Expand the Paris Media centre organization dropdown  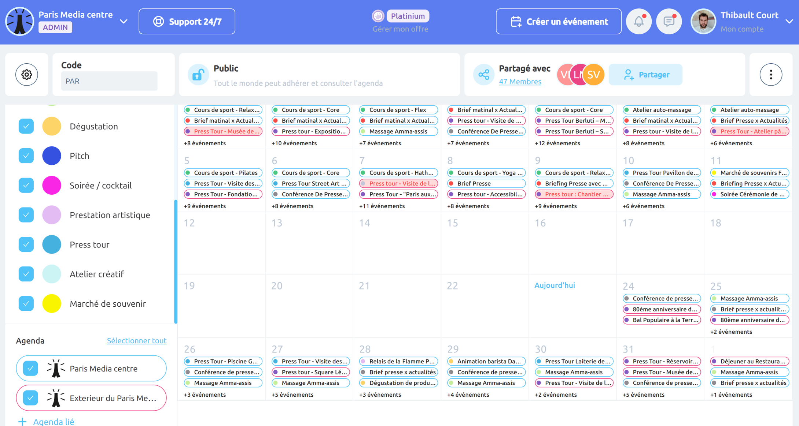click(124, 22)
